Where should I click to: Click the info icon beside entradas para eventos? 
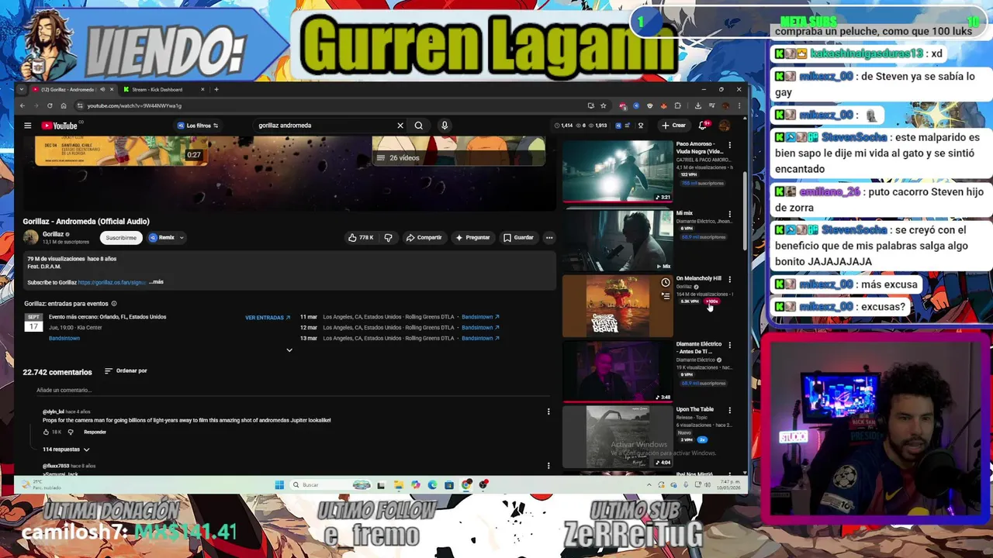pyautogui.click(x=114, y=304)
